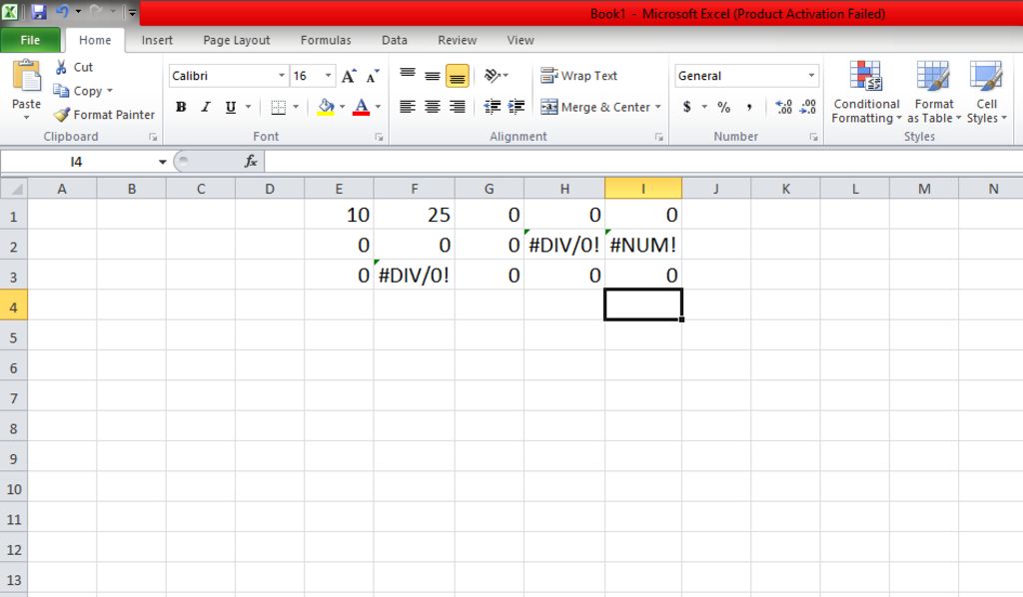Image resolution: width=1023 pixels, height=597 pixels.
Task: Toggle Underline formatting
Action: [231, 107]
